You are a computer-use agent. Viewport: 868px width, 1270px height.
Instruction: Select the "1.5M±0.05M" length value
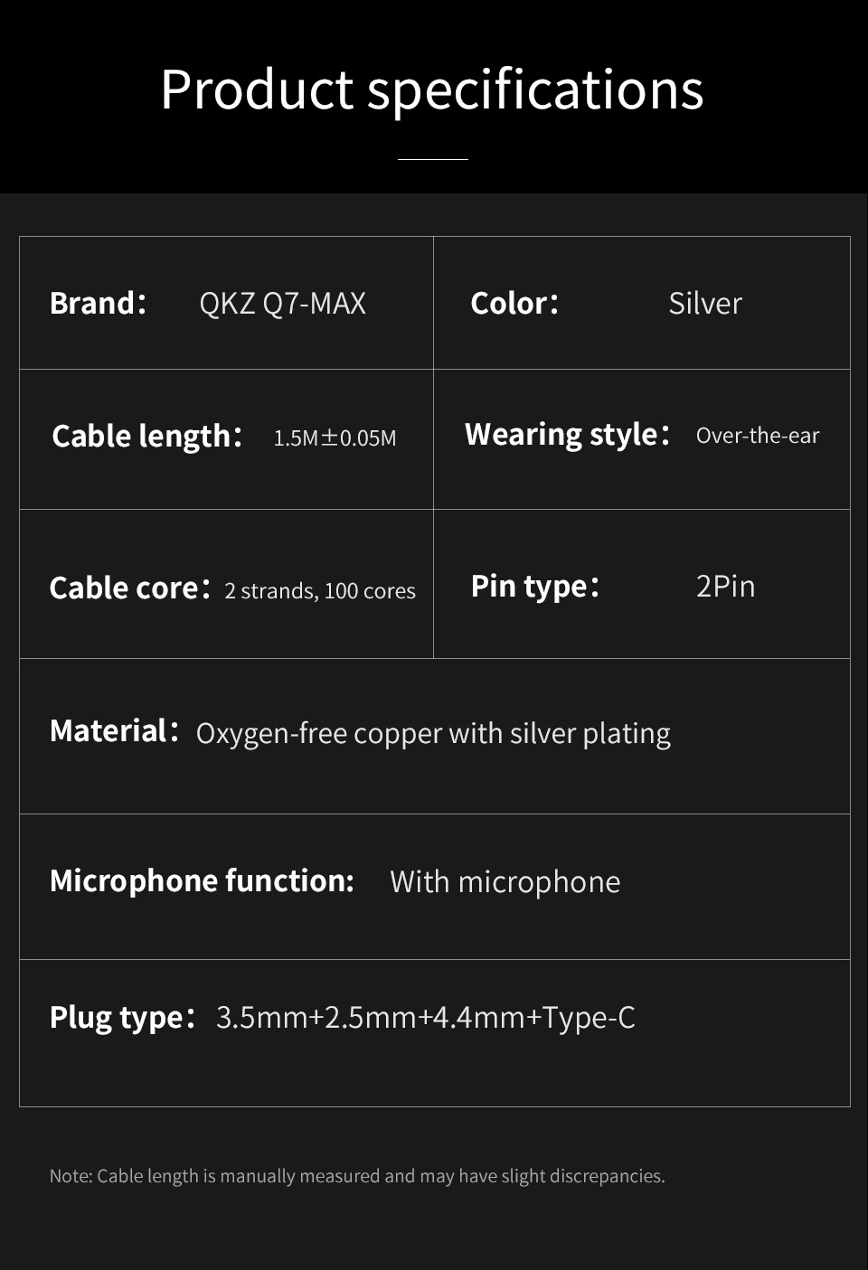[335, 438]
